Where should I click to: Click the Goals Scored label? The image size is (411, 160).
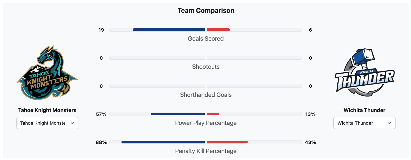206,39
